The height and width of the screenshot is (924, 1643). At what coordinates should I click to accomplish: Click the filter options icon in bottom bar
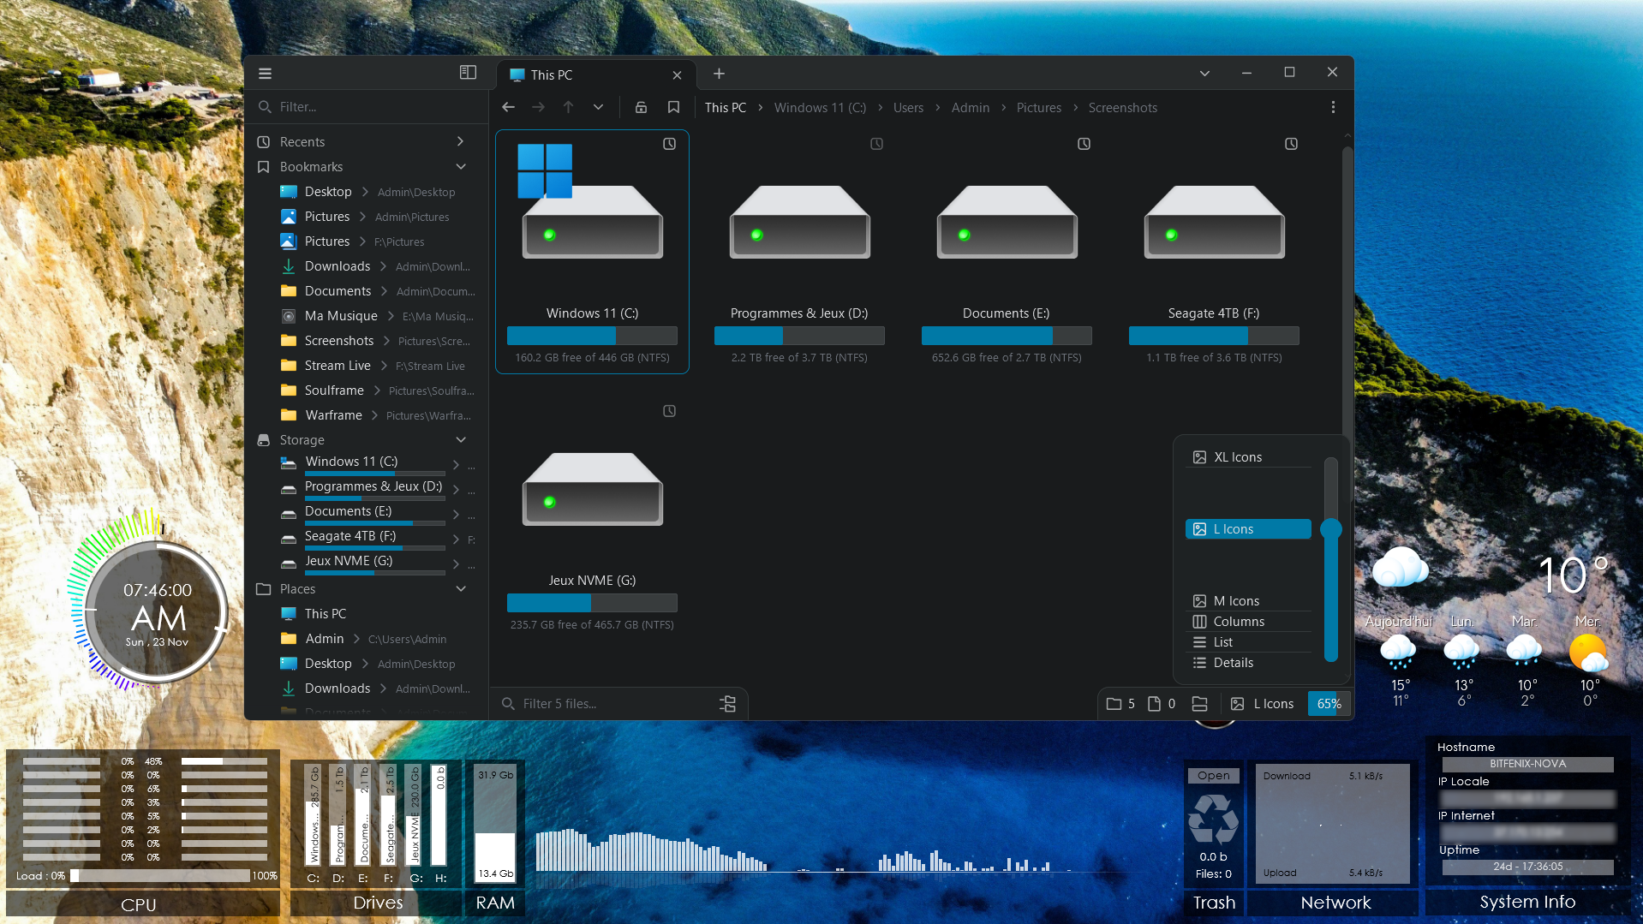727,704
